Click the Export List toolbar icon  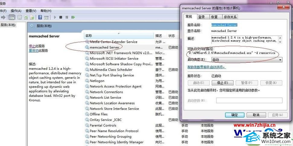point(32,17)
